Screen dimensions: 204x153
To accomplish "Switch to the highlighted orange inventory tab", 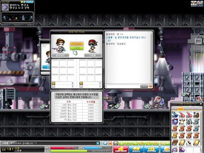I will pos(181,108).
